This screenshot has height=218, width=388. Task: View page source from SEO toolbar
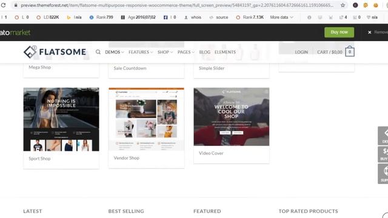click(x=219, y=18)
